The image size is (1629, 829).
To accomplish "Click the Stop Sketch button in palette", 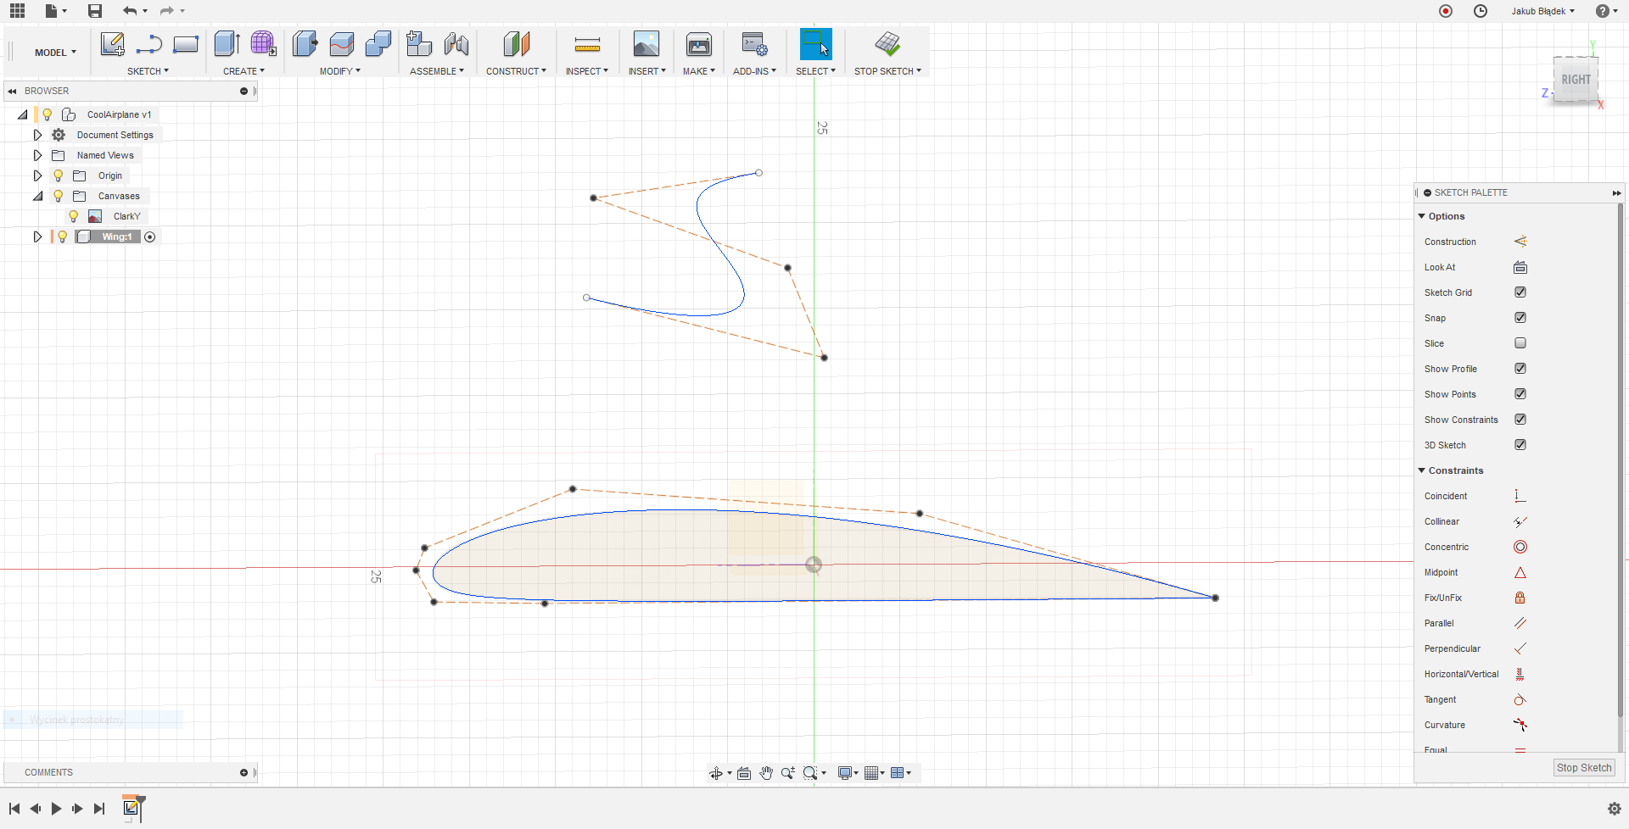I will [1584, 768].
